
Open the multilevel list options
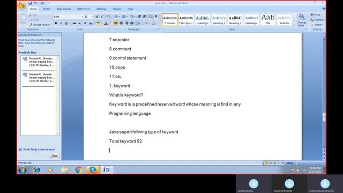(132, 17)
